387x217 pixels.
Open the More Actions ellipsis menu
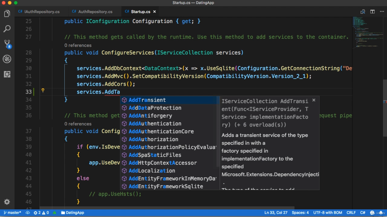tap(382, 12)
